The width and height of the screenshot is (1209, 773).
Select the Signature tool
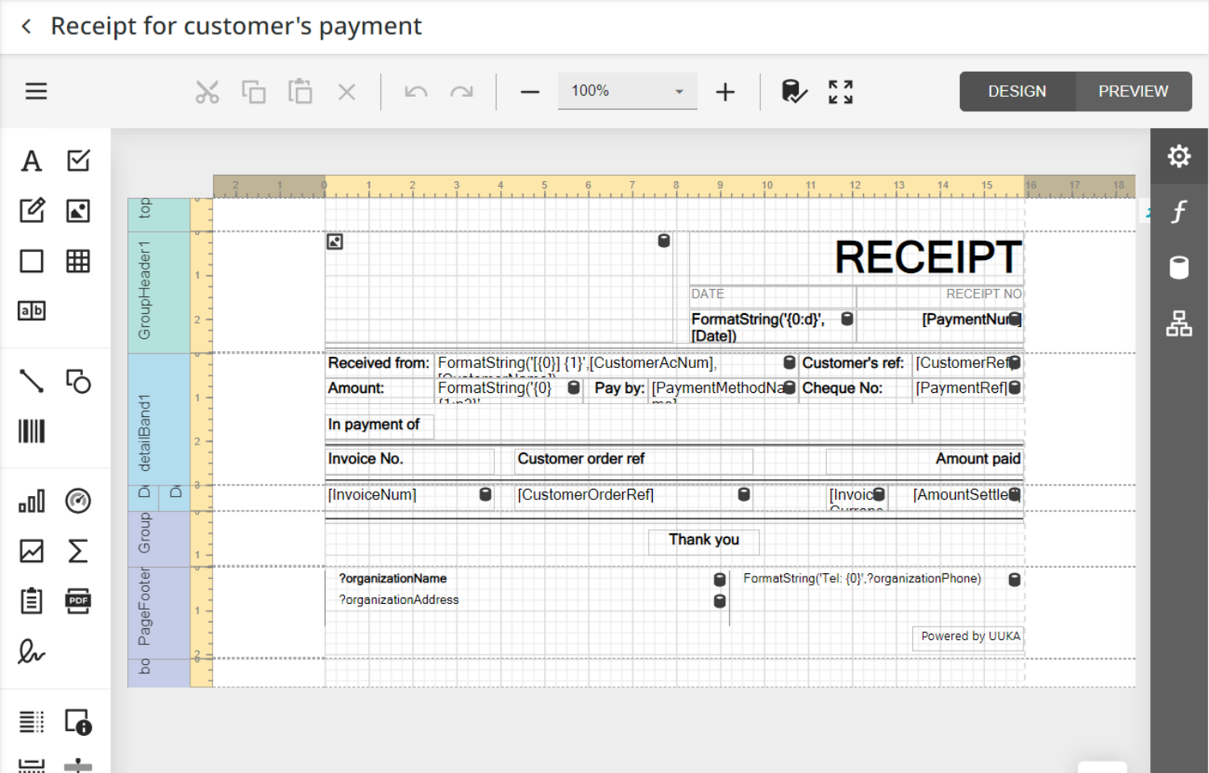(x=31, y=651)
